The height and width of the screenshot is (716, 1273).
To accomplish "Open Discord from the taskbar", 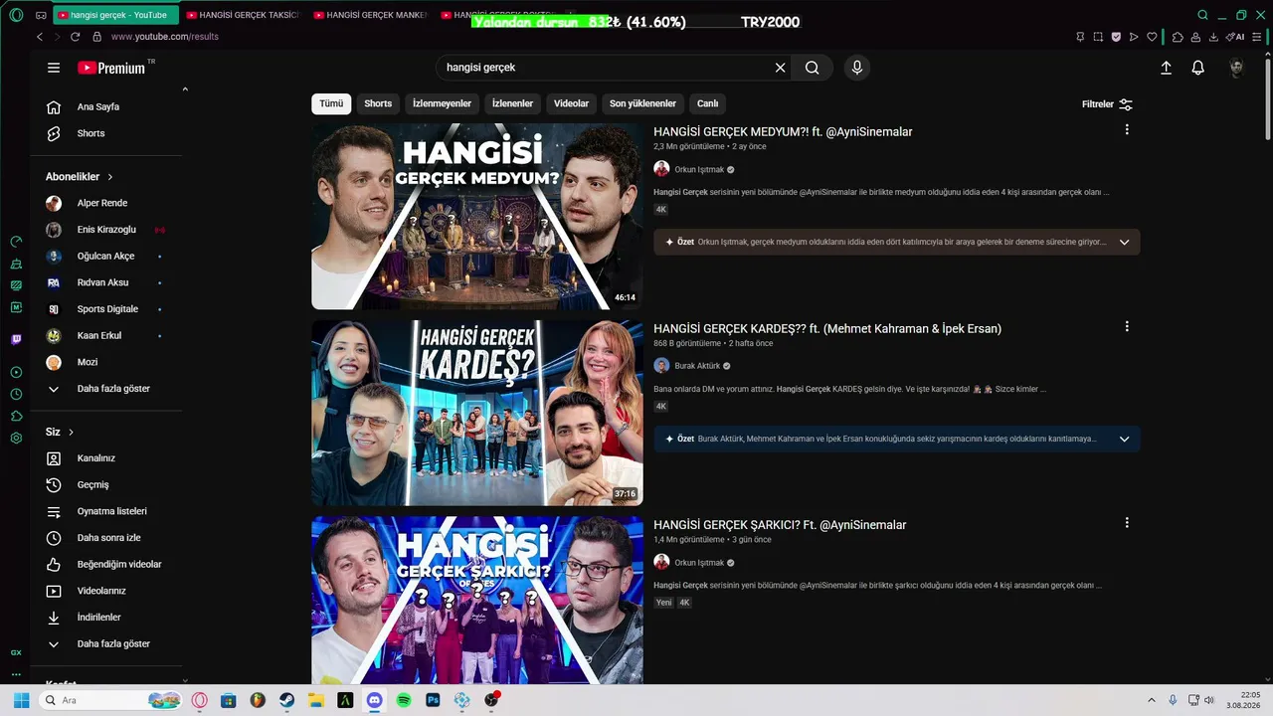I will 374,700.
